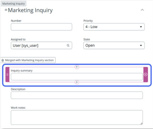This screenshot has height=129, width=153.
Task: Click the Description input field
Action: click(77, 95)
